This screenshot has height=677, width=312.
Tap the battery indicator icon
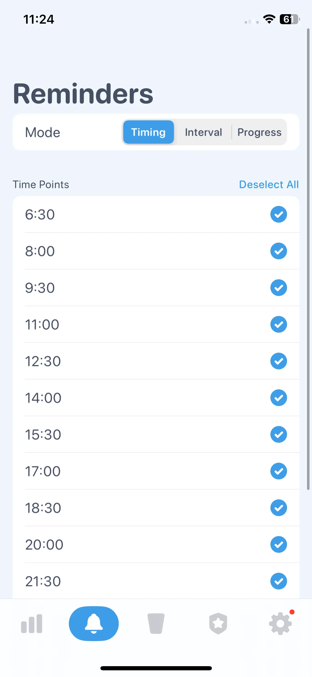tap(290, 19)
